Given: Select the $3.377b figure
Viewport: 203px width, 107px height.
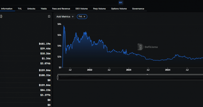Looking at the screenshot, I should tap(45, 95).
